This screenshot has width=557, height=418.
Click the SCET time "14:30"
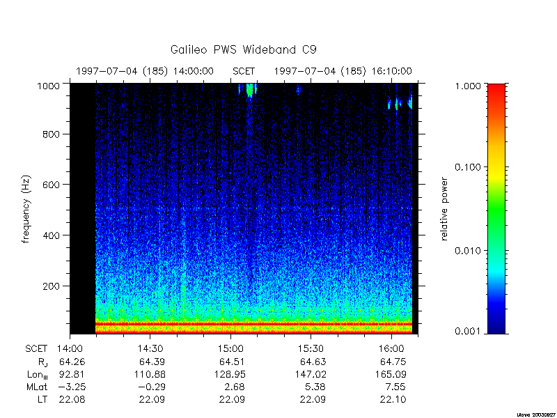(150, 349)
